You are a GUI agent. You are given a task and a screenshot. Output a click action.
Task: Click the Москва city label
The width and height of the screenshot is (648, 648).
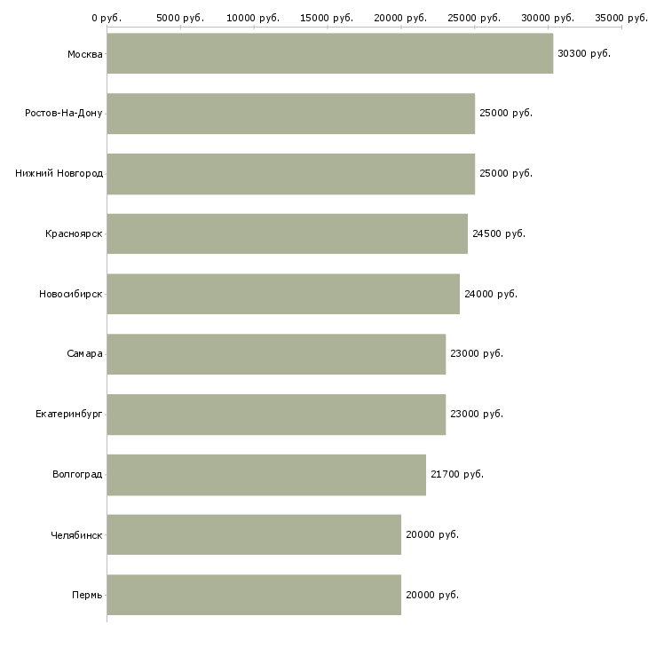point(84,54)
